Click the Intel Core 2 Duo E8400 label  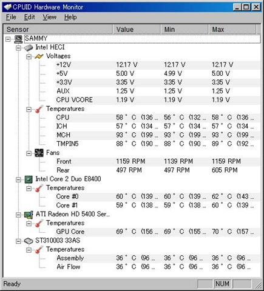coord(68,179)
